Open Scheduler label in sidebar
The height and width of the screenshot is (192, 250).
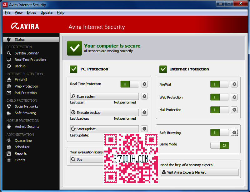[22, 147]
